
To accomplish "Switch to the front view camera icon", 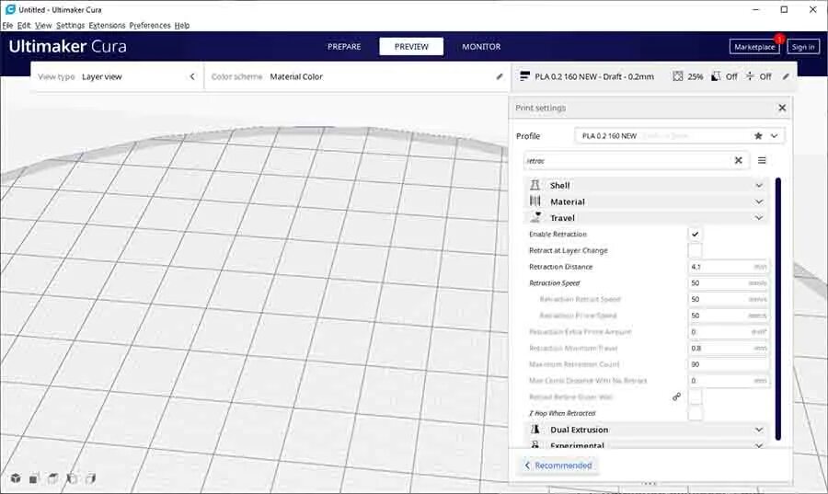I will [x=34, y=478].
